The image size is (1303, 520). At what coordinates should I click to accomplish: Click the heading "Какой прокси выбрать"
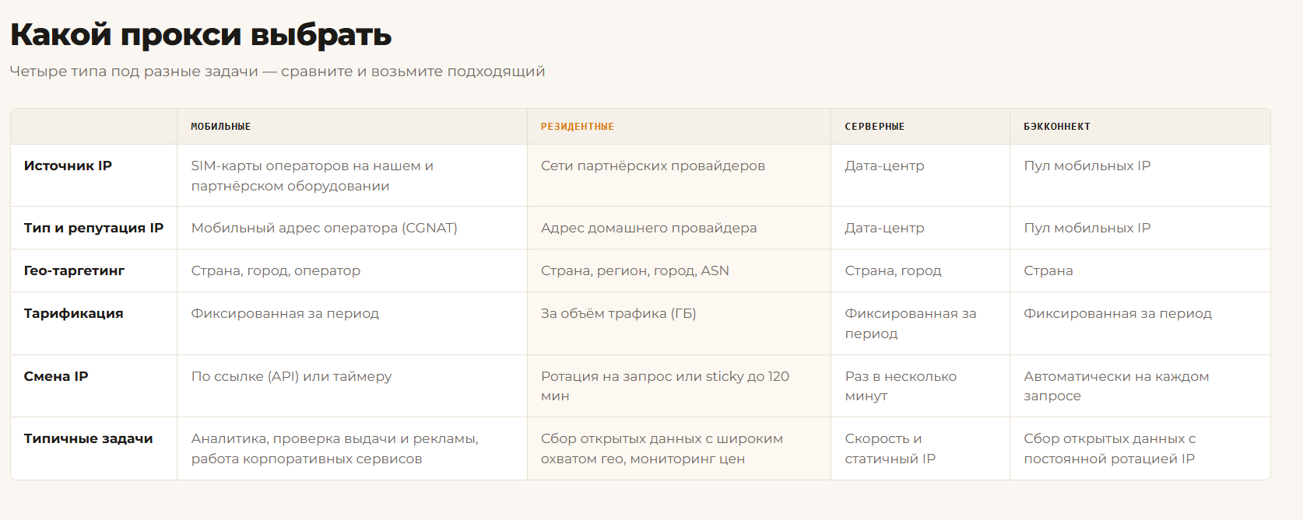click(201, 35)
